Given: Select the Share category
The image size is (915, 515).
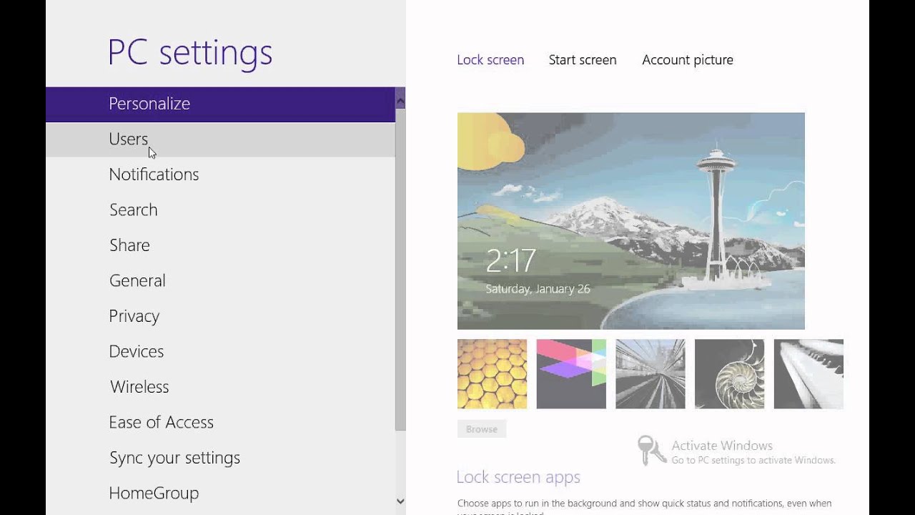Looking at the screenshot, I should [x=129, y=245].
